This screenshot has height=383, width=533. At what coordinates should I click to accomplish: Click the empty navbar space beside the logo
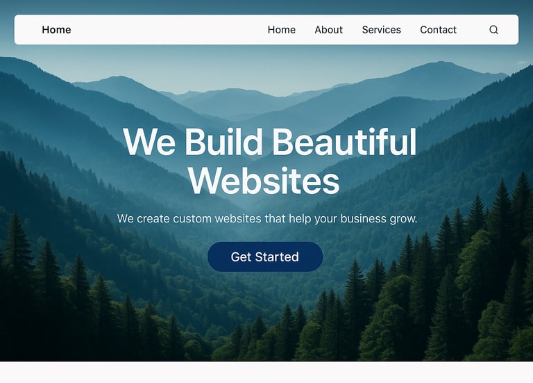168,30
